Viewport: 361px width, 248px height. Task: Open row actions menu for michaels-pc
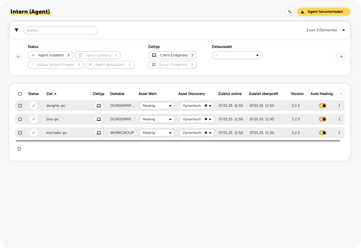click(339, 133)
